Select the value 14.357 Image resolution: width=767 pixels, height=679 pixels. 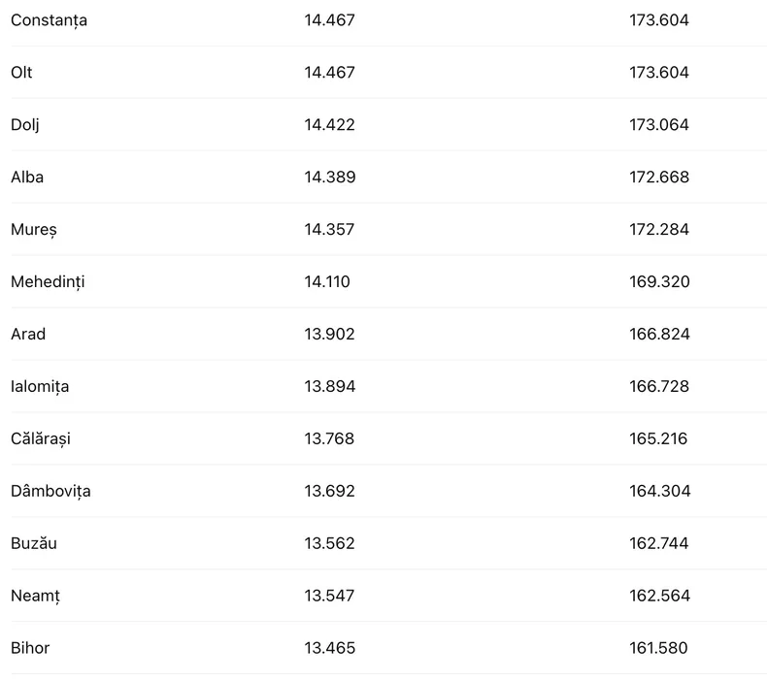tap(329, 229)
